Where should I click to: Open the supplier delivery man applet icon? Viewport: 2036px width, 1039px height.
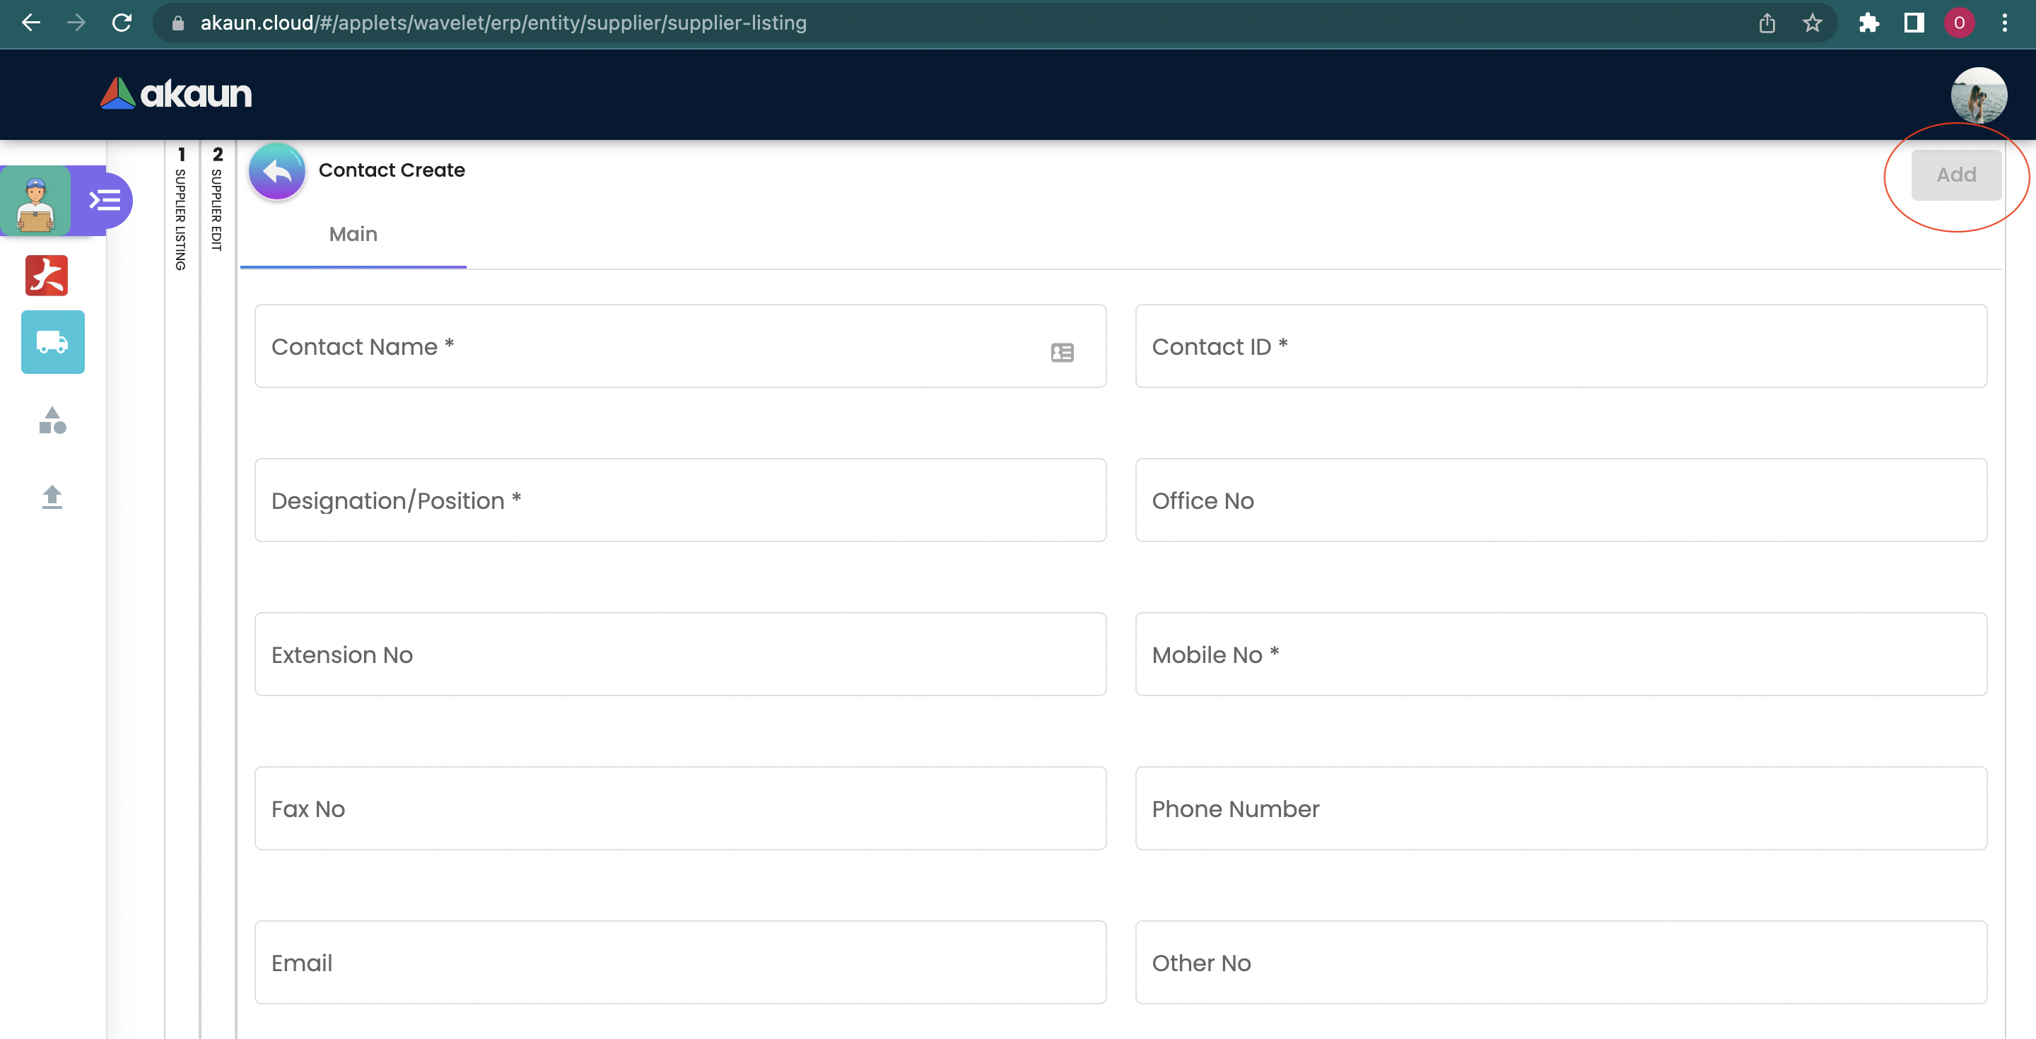[35, 201]
